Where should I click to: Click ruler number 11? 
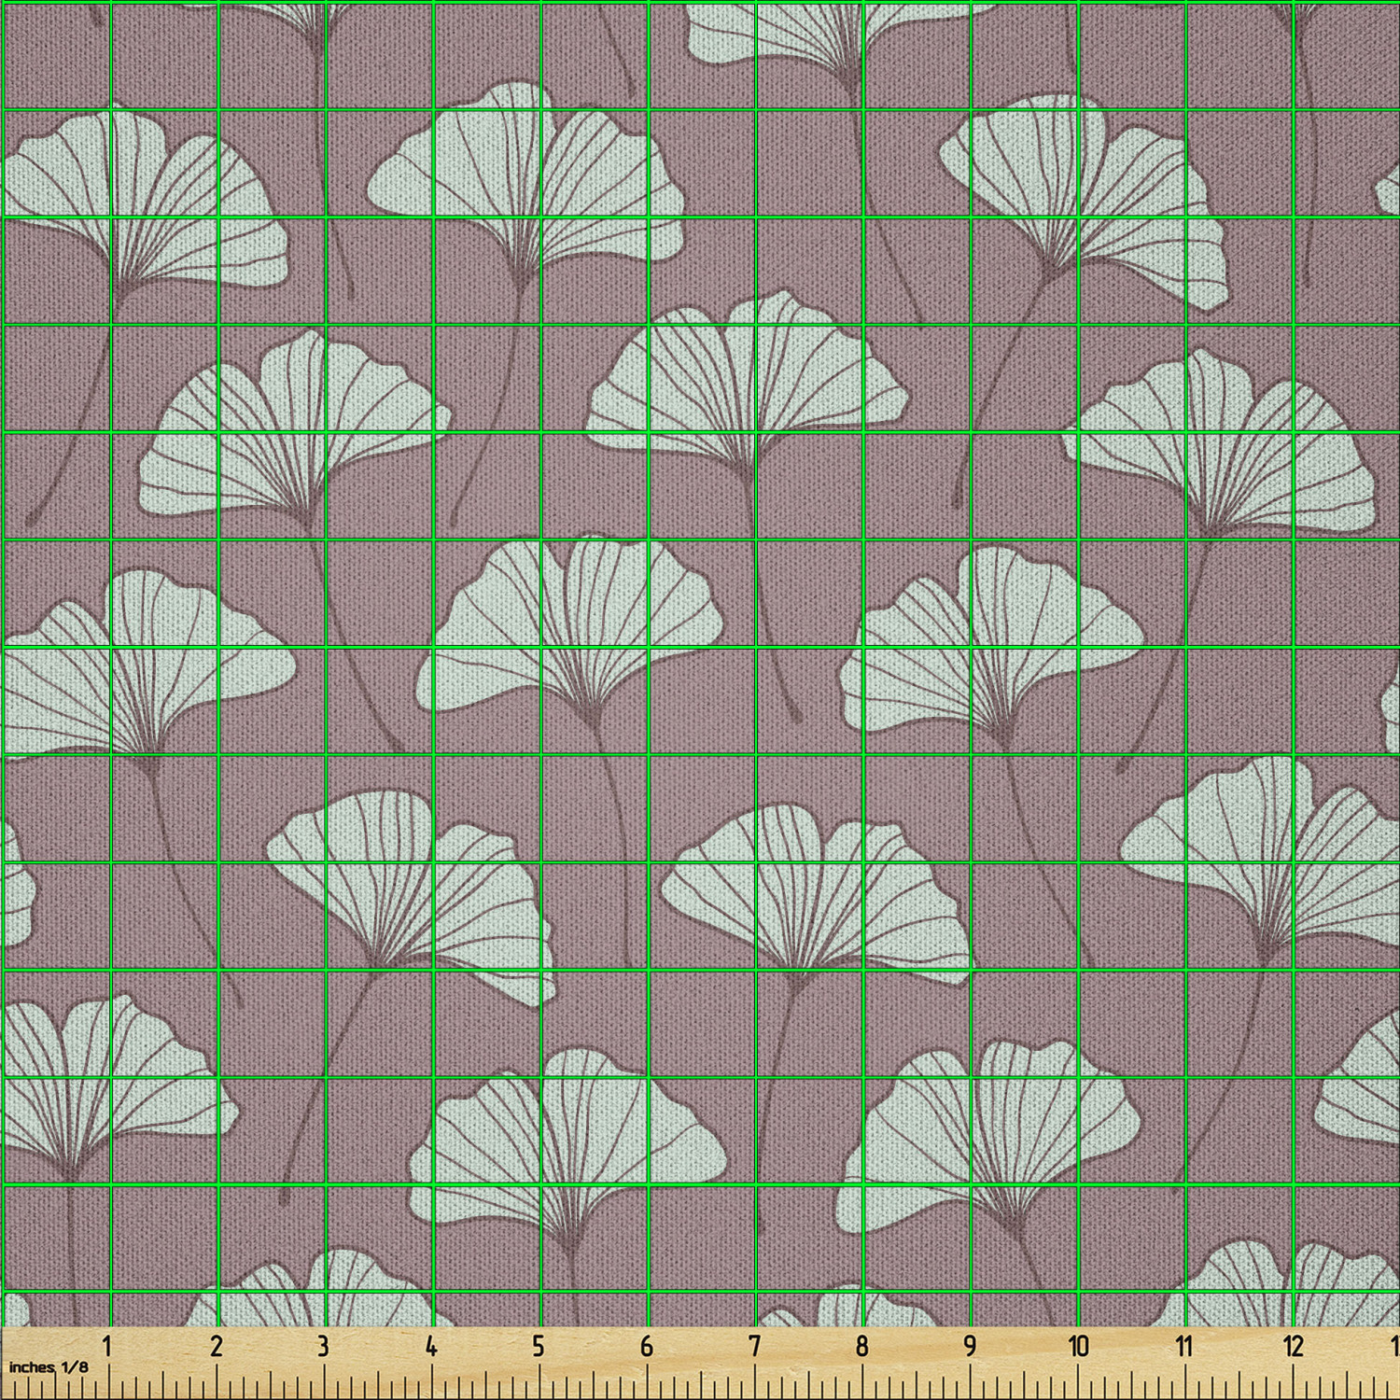pos(1184,1346)
